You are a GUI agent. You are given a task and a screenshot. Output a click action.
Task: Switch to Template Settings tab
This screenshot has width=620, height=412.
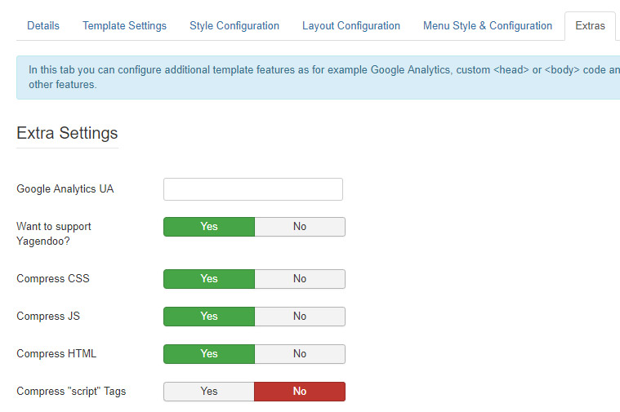pos(124,26)
